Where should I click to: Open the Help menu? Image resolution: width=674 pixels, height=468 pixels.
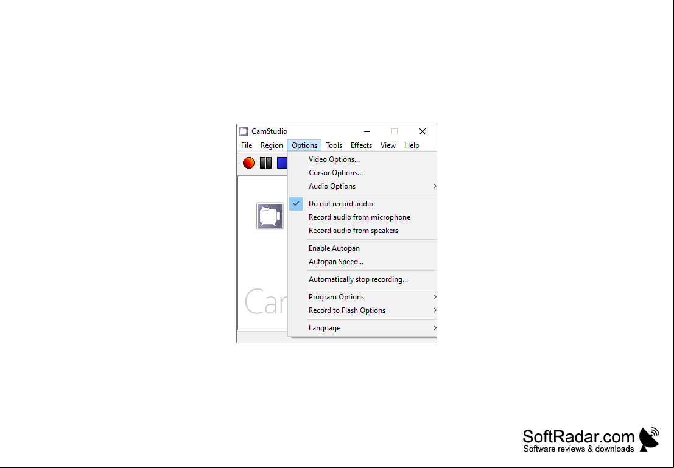click(412, 145)
